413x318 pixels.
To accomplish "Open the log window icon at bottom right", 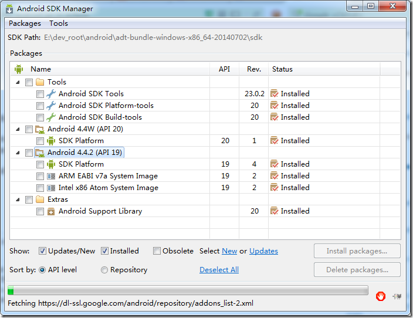I will (398, 296).
